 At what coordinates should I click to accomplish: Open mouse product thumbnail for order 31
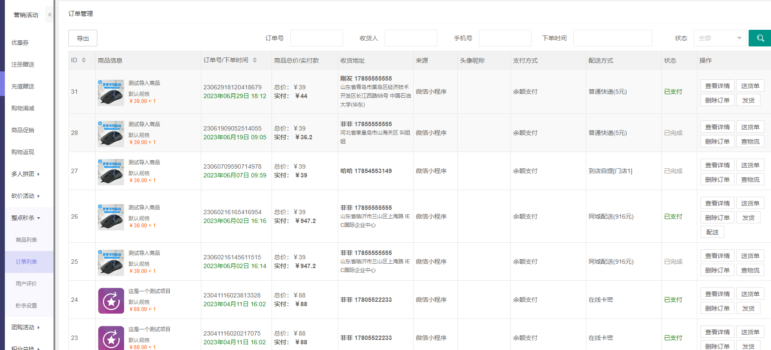click(x=111, y=92)
